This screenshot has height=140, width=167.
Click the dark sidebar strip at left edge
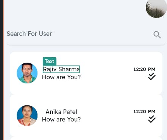coord(2,70)
